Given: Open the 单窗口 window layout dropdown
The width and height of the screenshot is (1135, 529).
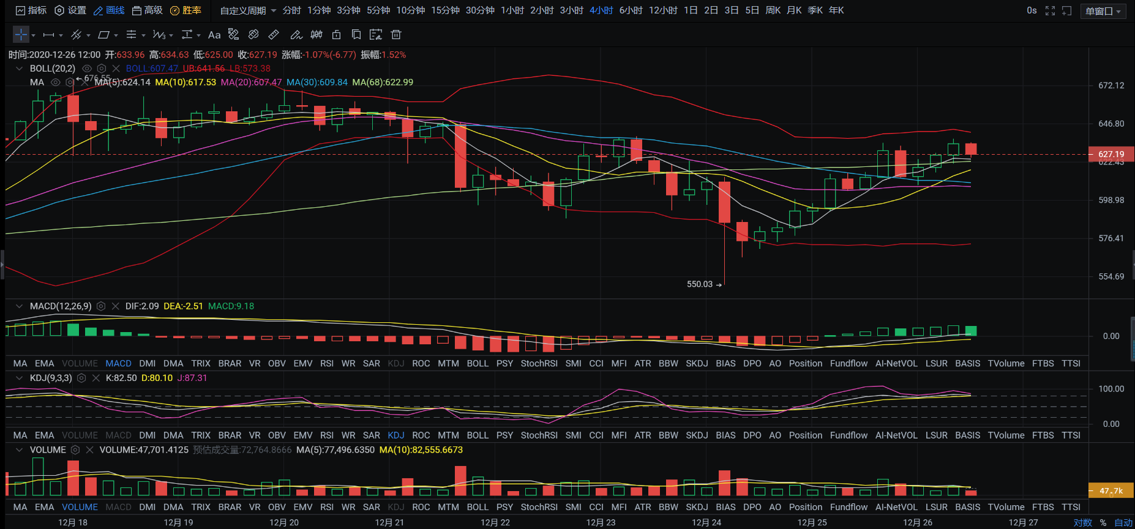Looking at the screenshot, I should pos(1104,11).
